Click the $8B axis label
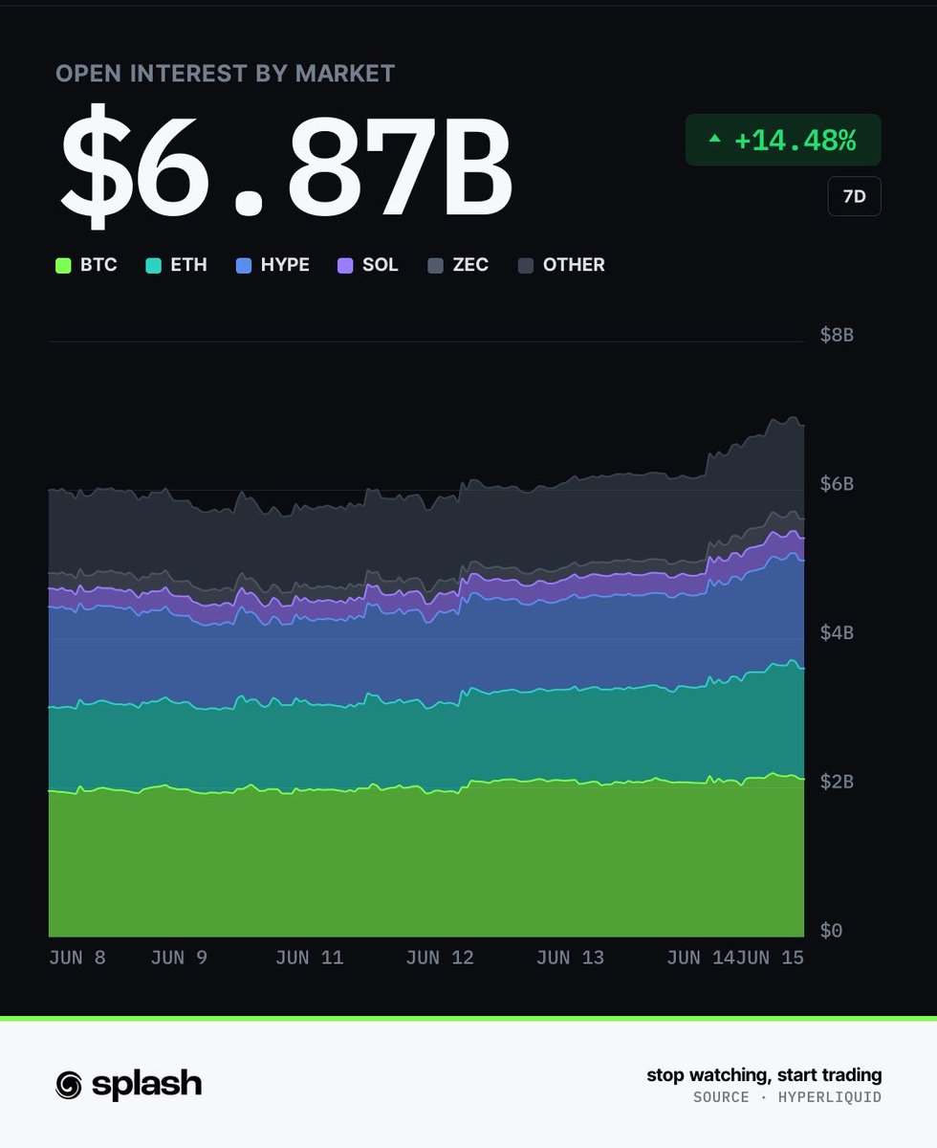937x1148 pixels. pos(837,335)
